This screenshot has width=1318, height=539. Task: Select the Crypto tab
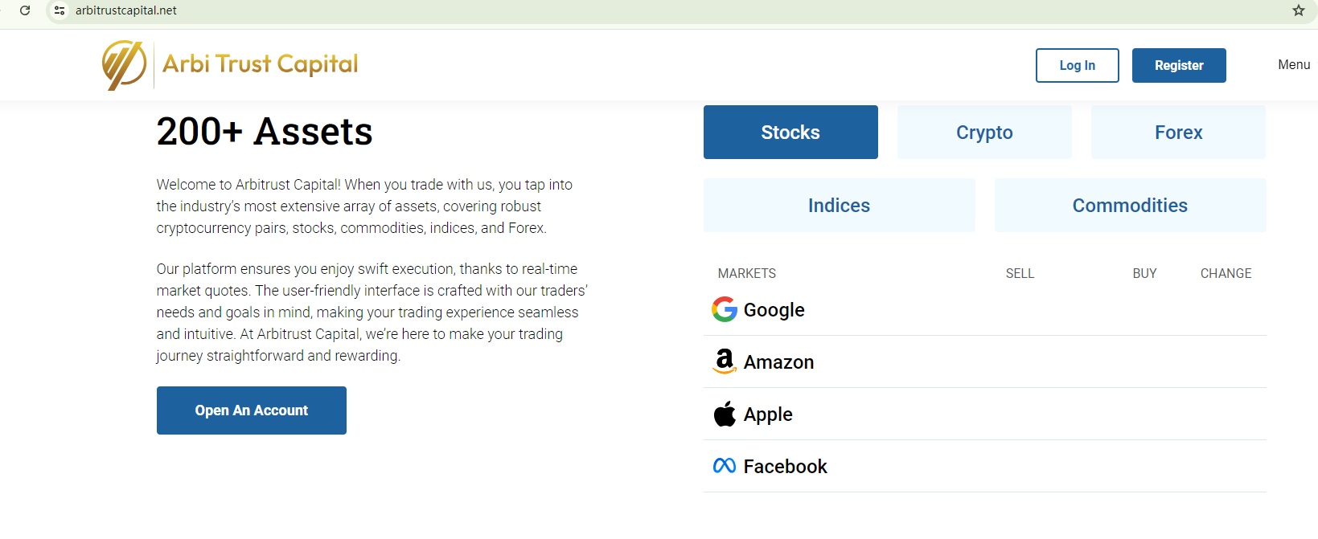click(984, 133)
